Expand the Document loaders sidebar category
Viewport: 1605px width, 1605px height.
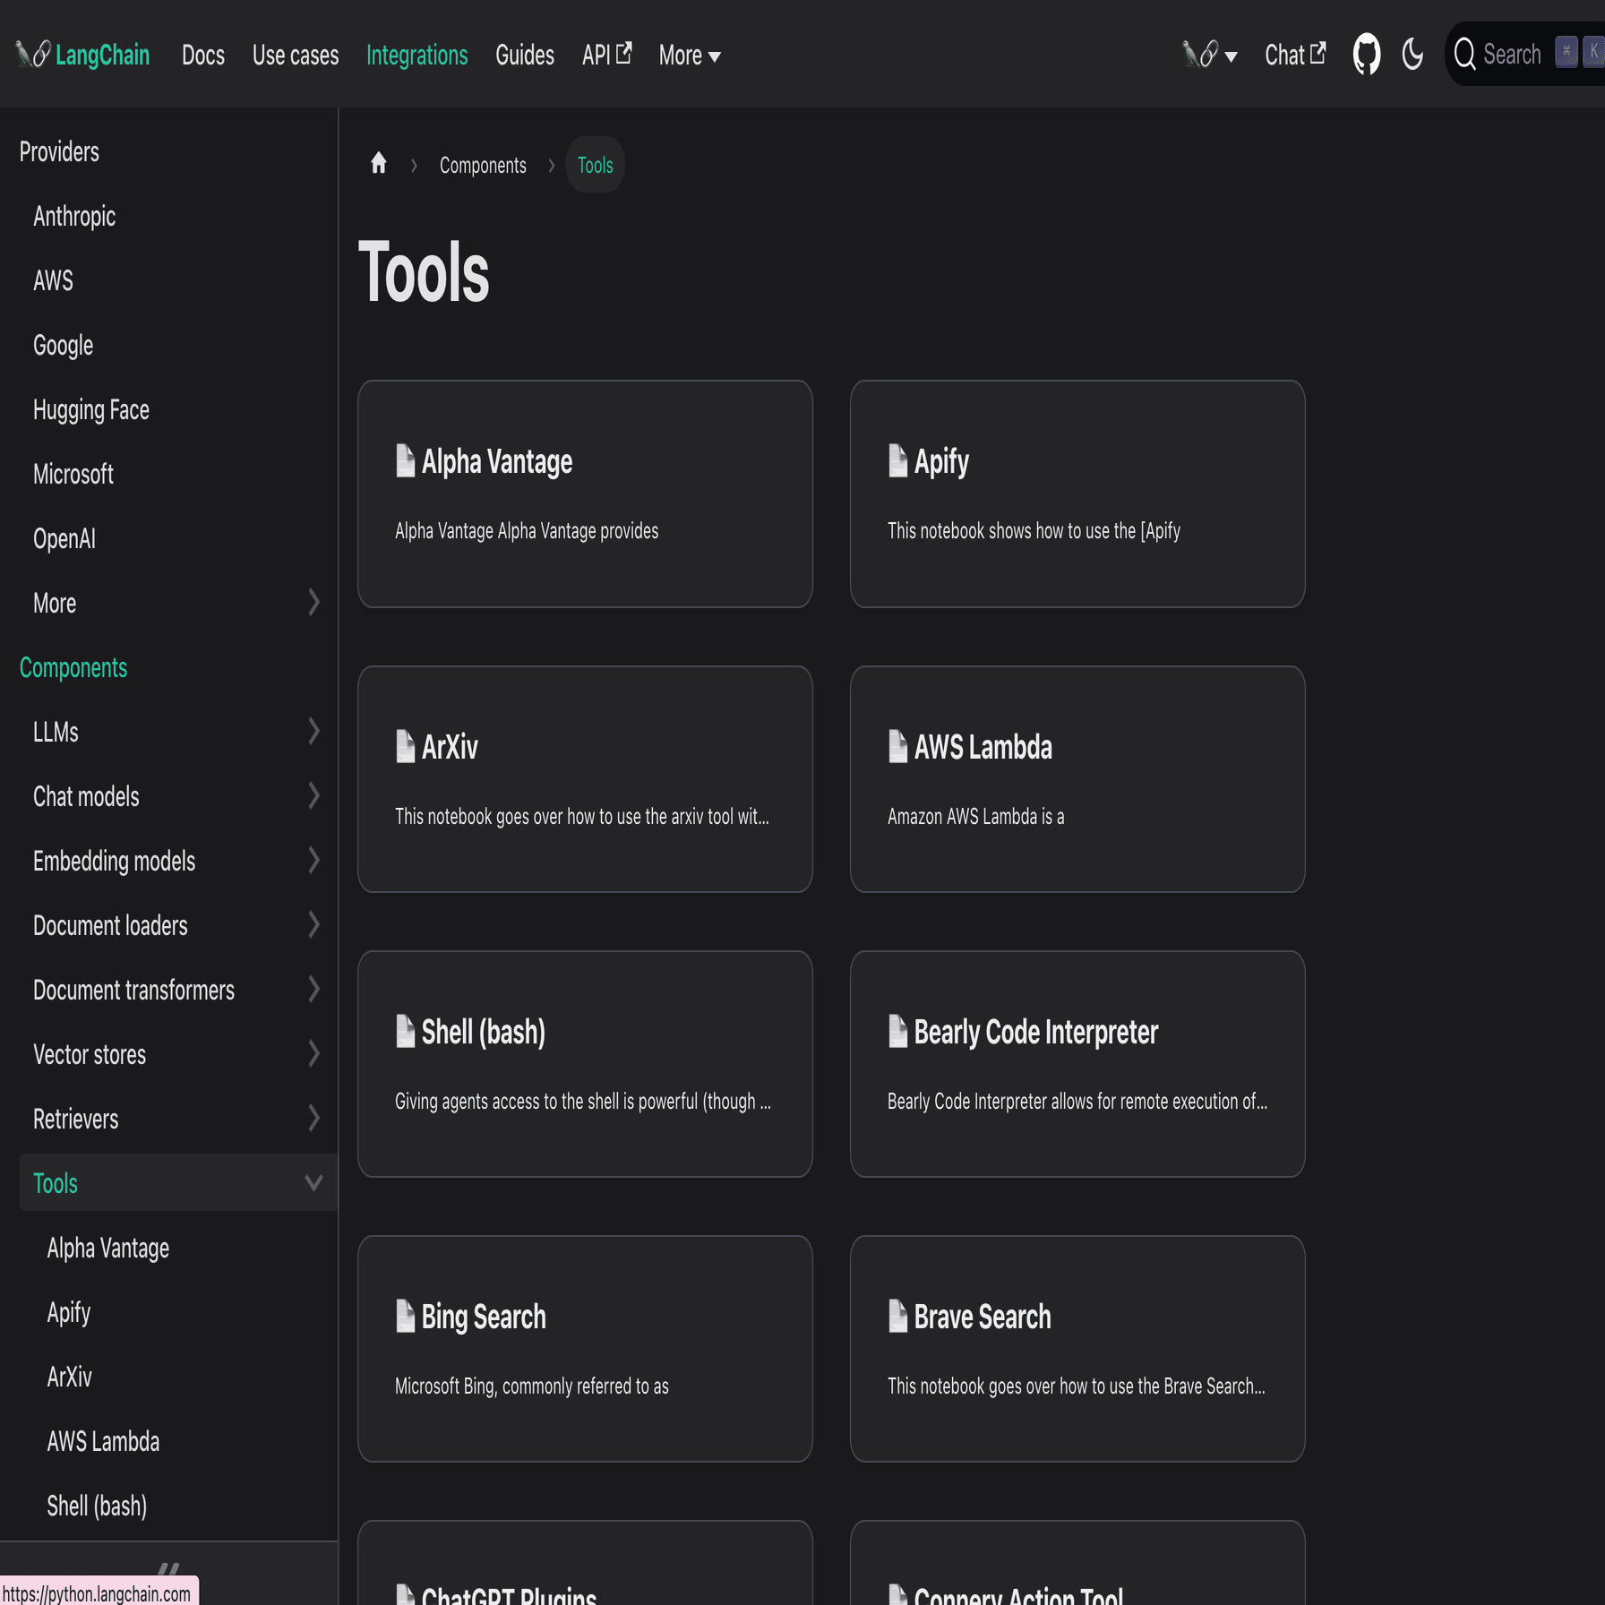pyautogui.click(x=313, y=925)
